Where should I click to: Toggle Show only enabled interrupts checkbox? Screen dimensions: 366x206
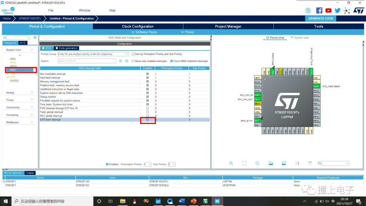[133, 61]
